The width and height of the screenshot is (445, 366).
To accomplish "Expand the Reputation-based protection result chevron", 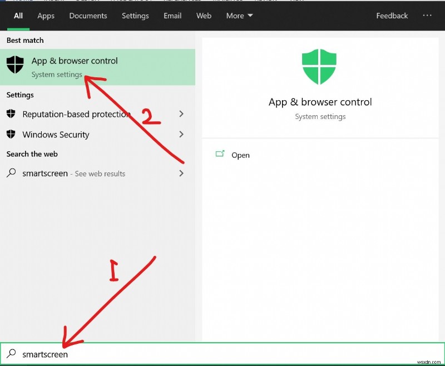I will (181, 114).
